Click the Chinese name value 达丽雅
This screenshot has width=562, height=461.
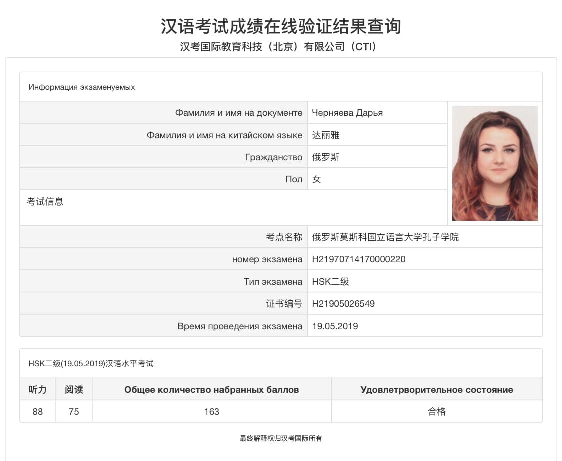[x=326, y=135]
